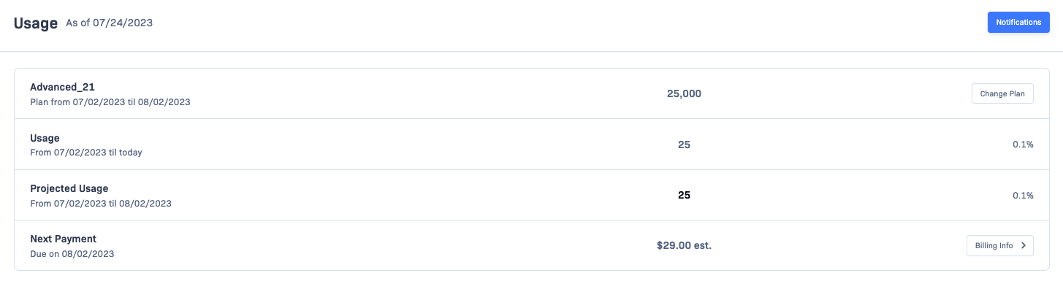Click the 25,000 plan quota value
Screen dimensions: 1063x292
pyautogui.click(x=684, y=93)
